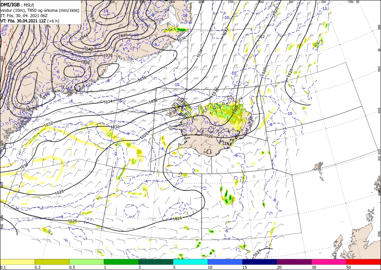Select the dark green 3–5 legend swatch
The width and height of the screenshot is (381, 270).
(156, 262)
